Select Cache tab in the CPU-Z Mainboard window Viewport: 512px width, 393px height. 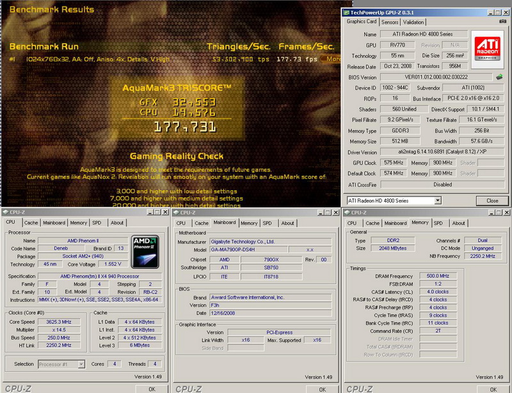click(202, 223)
